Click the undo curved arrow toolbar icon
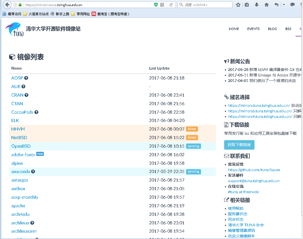The height and width of the screenshot is (239, 303). tap(277, 5)
